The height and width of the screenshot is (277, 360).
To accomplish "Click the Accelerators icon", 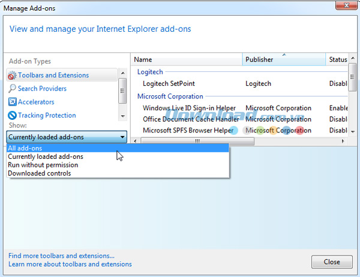I will pyautogui.click(x=12, y=102).
